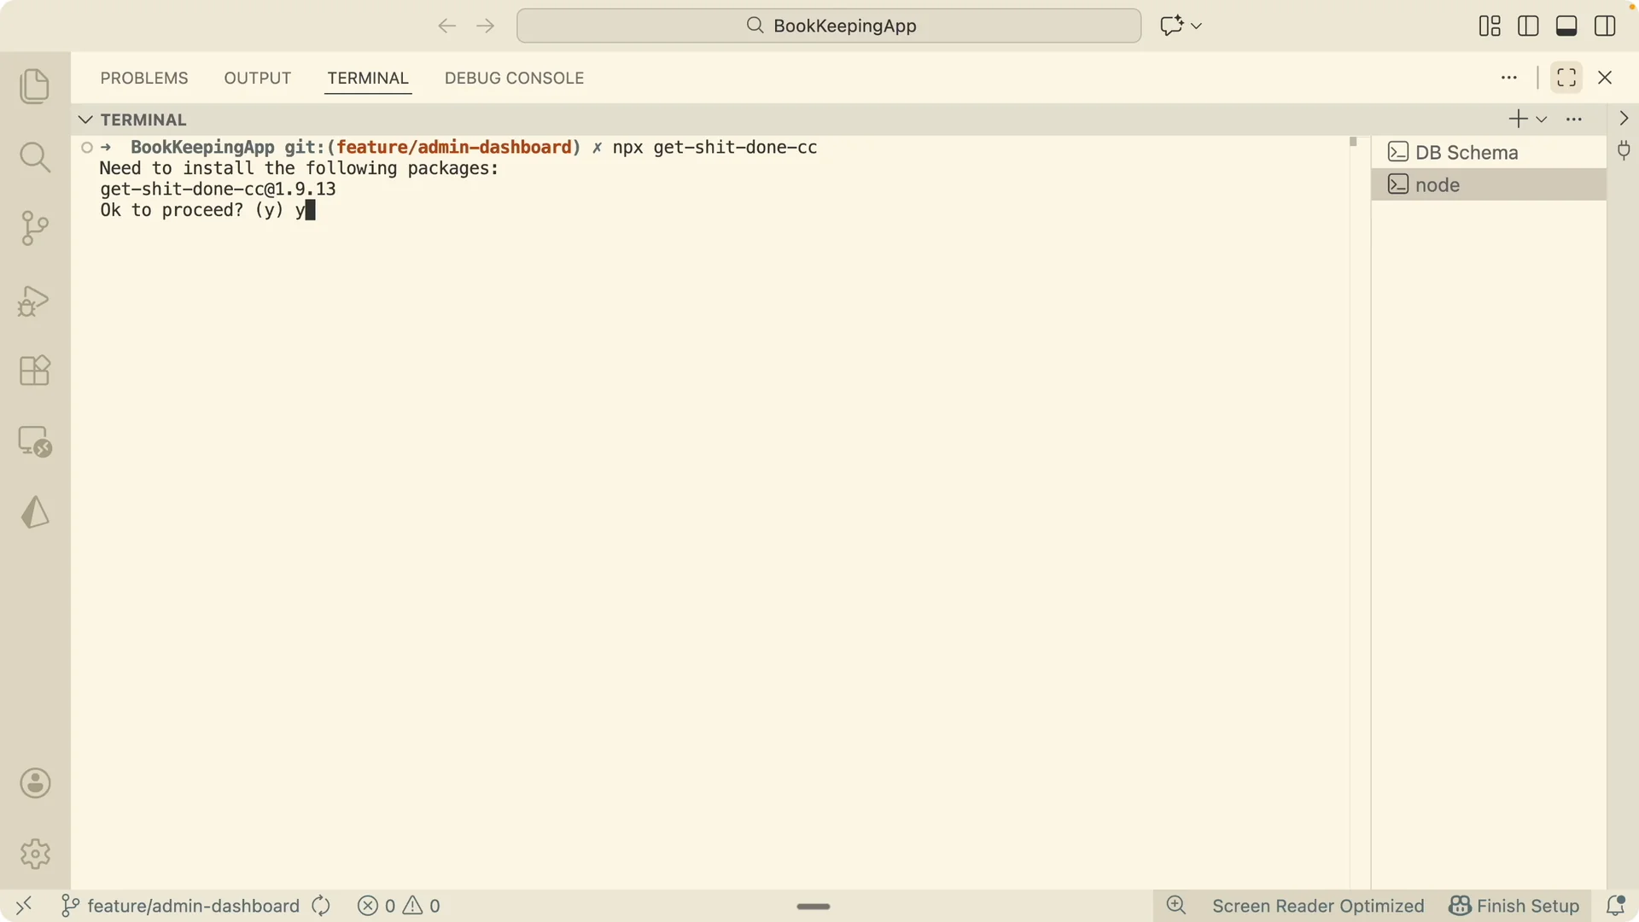The height and width of the screenshot is (922, 1639).
Task: Click into the terminal prompt input
Action: tap(311, 210)
